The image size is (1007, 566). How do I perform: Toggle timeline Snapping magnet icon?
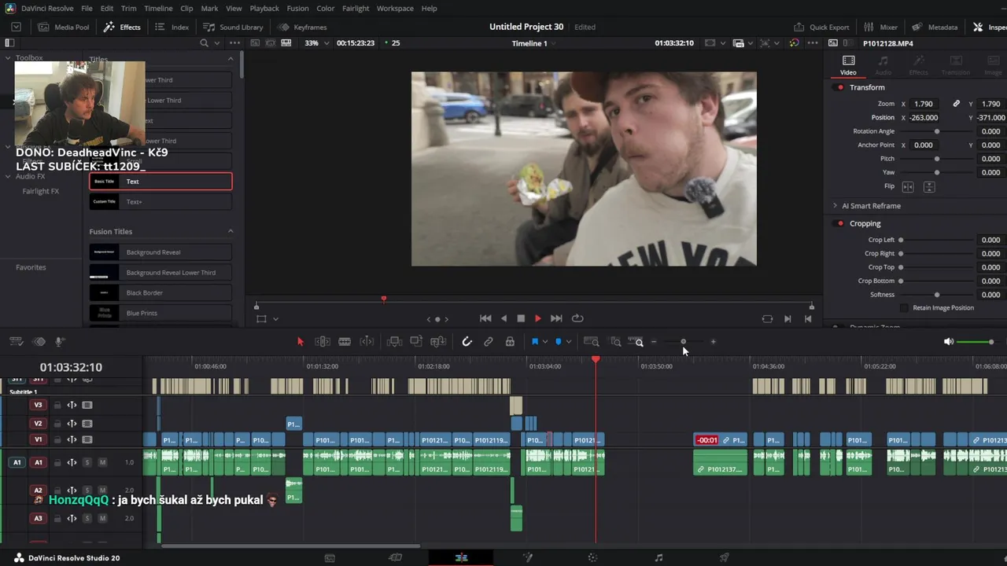tap(467, 342)
